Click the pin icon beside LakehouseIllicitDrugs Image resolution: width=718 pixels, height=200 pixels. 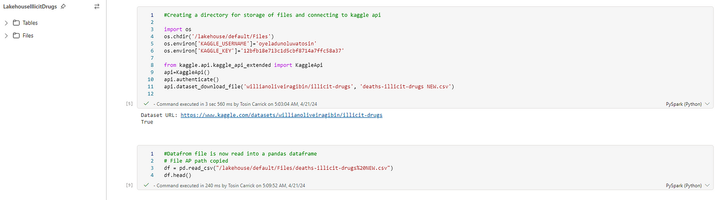point(64,7)
